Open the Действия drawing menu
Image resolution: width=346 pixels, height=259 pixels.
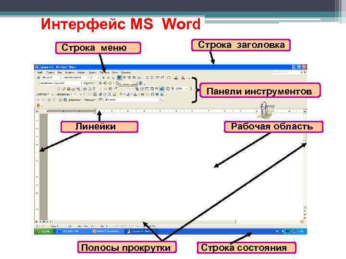tap(43, 94)
